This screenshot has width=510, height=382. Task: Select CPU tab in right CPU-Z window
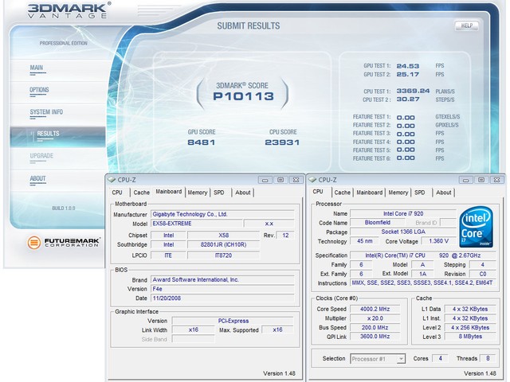coord(318,192)
